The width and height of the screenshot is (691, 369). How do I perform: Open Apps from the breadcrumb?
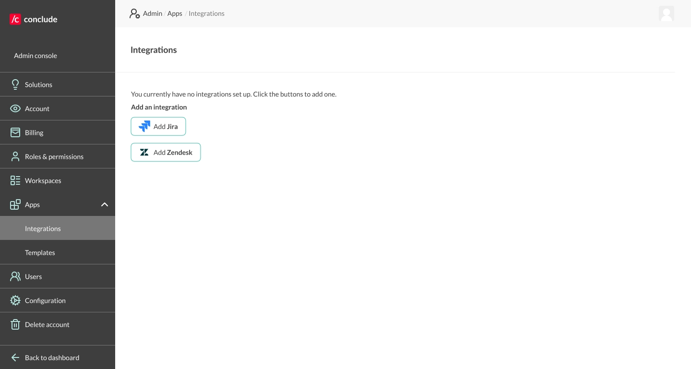175,13
